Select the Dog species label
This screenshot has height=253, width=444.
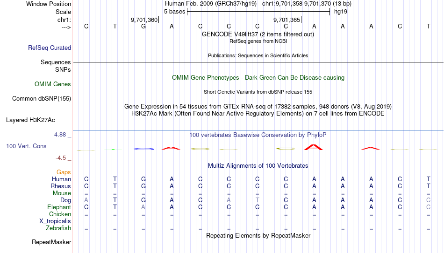pyautogui.click(x=65, y=200)
